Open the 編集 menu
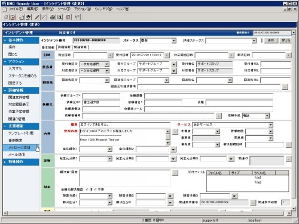299x224 pixels. (32, 9)
